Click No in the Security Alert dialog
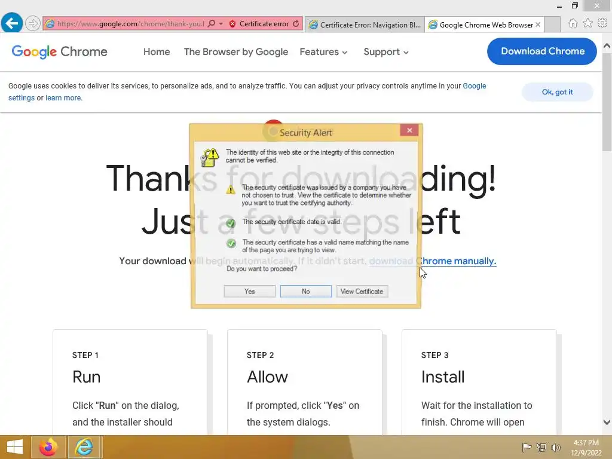612x459 pixels. 305,291
